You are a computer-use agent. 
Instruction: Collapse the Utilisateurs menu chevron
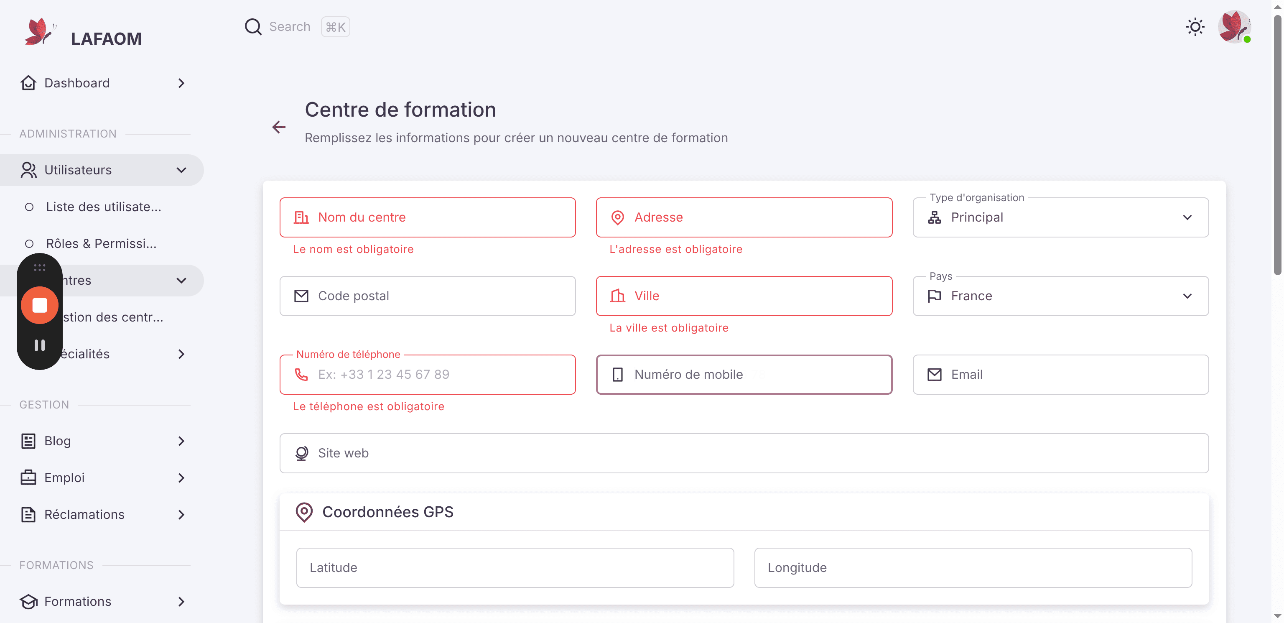[181, 170]
